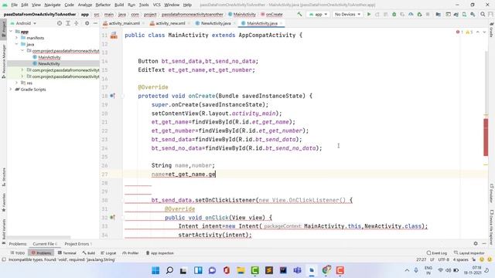Click Attach Debugger to Android Process icon
495x278 pixels.
pyautogui.click(x=419, y=14)
